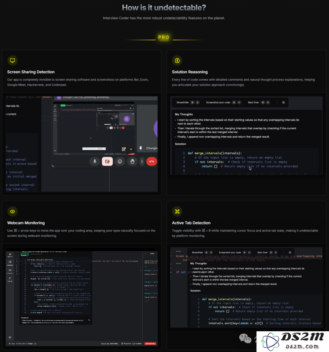
Task: Click the Reset button in the Webcam Monitoring preview
Action: click(x=152, y=253)
